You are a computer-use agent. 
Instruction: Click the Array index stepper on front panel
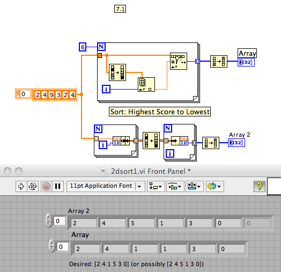[52, 246]
